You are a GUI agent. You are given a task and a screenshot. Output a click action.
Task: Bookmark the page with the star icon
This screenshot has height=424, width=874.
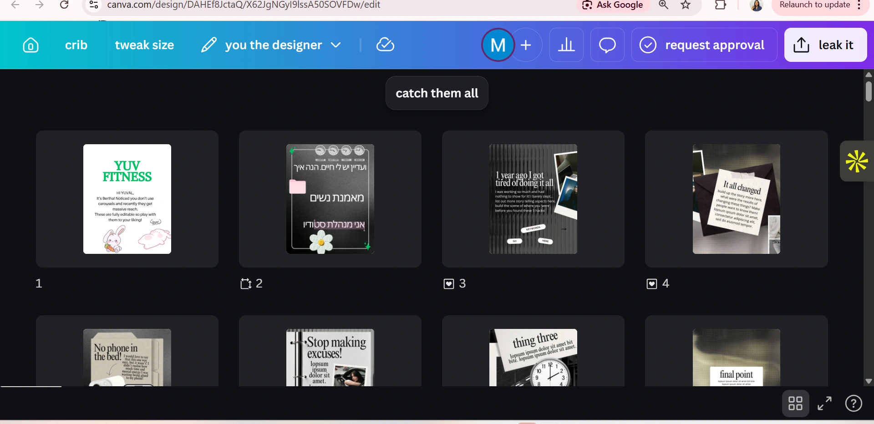686,5
